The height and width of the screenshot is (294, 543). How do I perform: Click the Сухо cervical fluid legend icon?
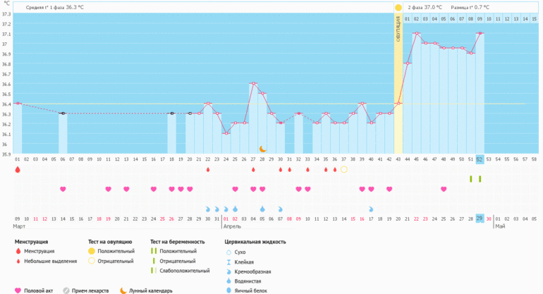point(228,251)
